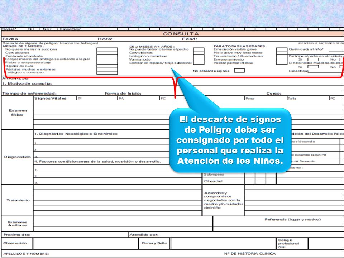344x258 pixels.
Task: Select the 'Colegio profesional DNI' label
Action: (288, 244)
